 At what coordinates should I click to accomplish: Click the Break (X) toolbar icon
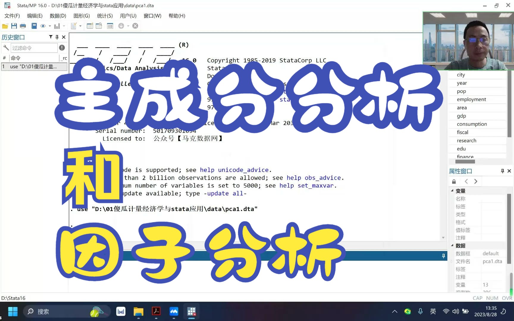pyautogui.click(x=135, y=26)
